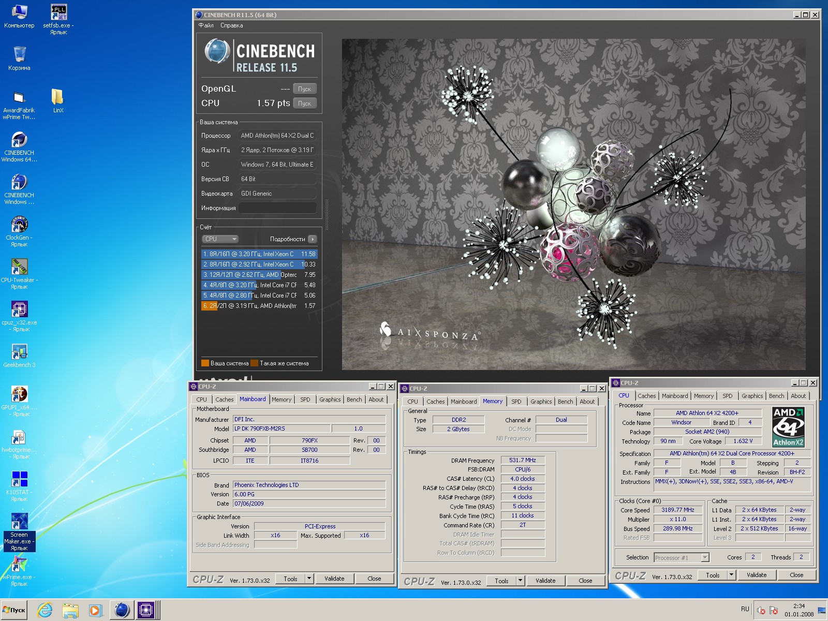Click Validate in Memory CPU-Z window
Screen dimensions: 828x621
click(545, 581)
